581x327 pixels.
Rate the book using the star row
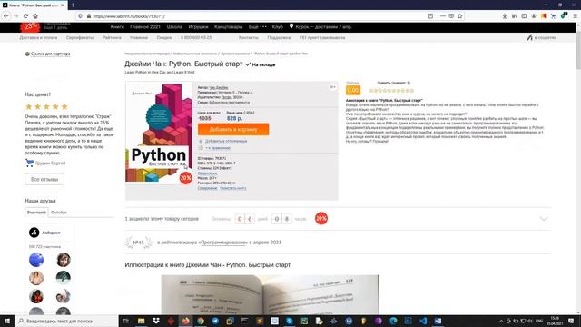[391, 90]
